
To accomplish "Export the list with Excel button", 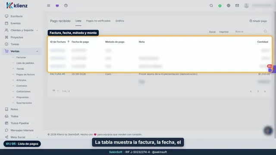I will tap(212, 32).
